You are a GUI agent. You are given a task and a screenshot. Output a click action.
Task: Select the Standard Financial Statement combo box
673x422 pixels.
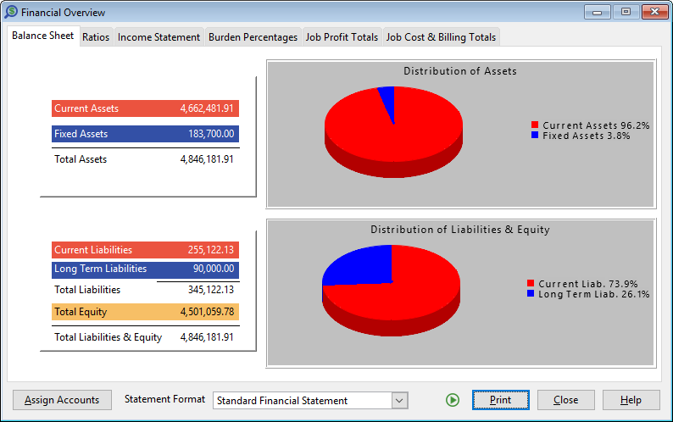(x=310, y=401)
